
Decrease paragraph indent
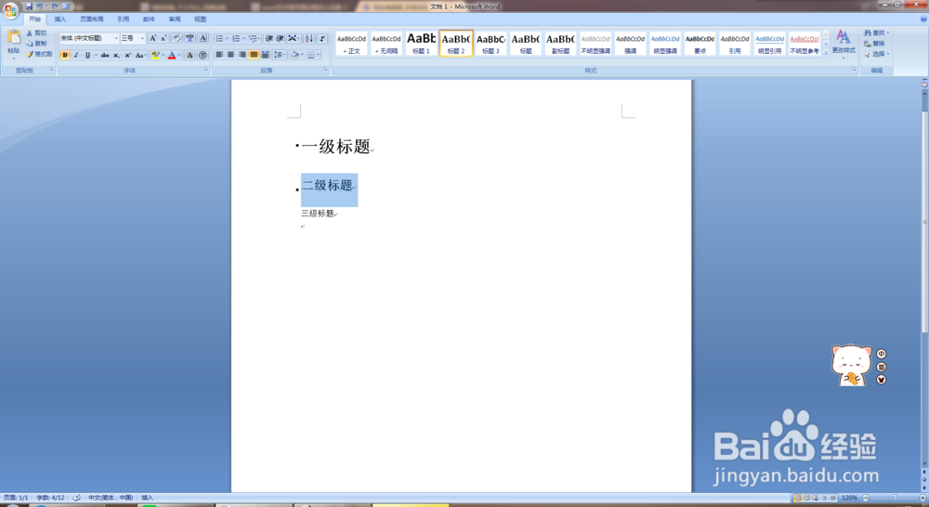269,38
